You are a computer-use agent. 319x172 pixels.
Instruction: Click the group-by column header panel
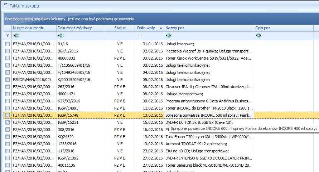click(x=161, y=19)
